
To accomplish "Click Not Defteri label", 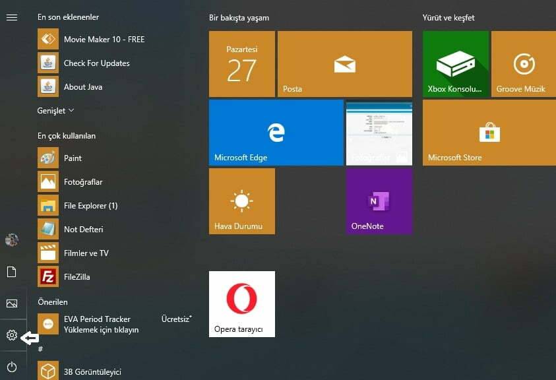I will click(83, 230).
